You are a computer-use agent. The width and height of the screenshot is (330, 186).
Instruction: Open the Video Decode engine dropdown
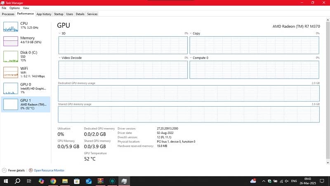(x=59, y=57)
